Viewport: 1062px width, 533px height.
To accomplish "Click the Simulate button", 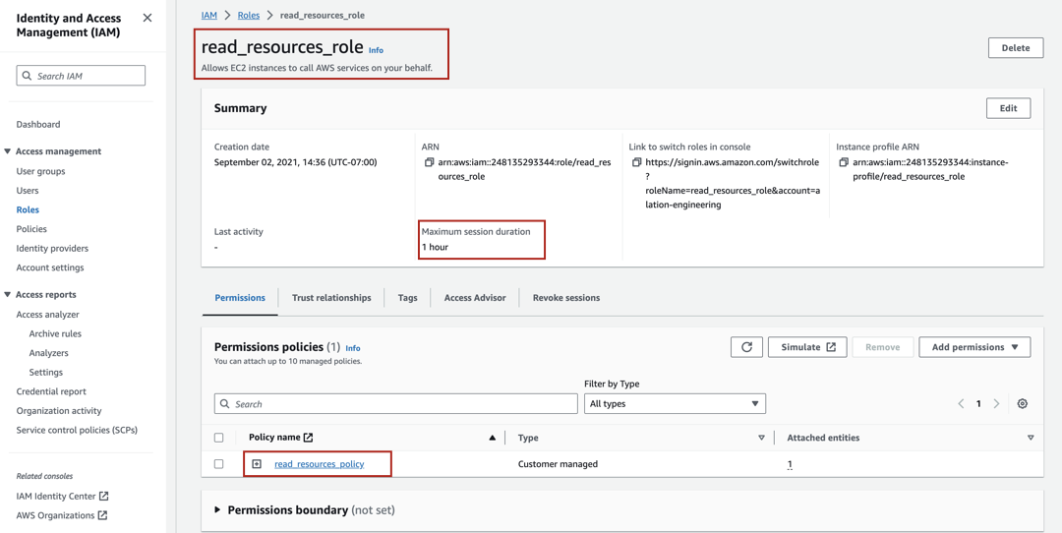I will (x=808, y=347).
